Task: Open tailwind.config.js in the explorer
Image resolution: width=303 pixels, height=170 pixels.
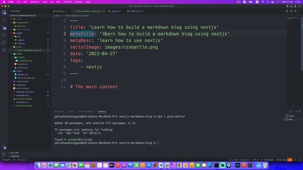Action: pyautogui.click(x=24, y=106)
